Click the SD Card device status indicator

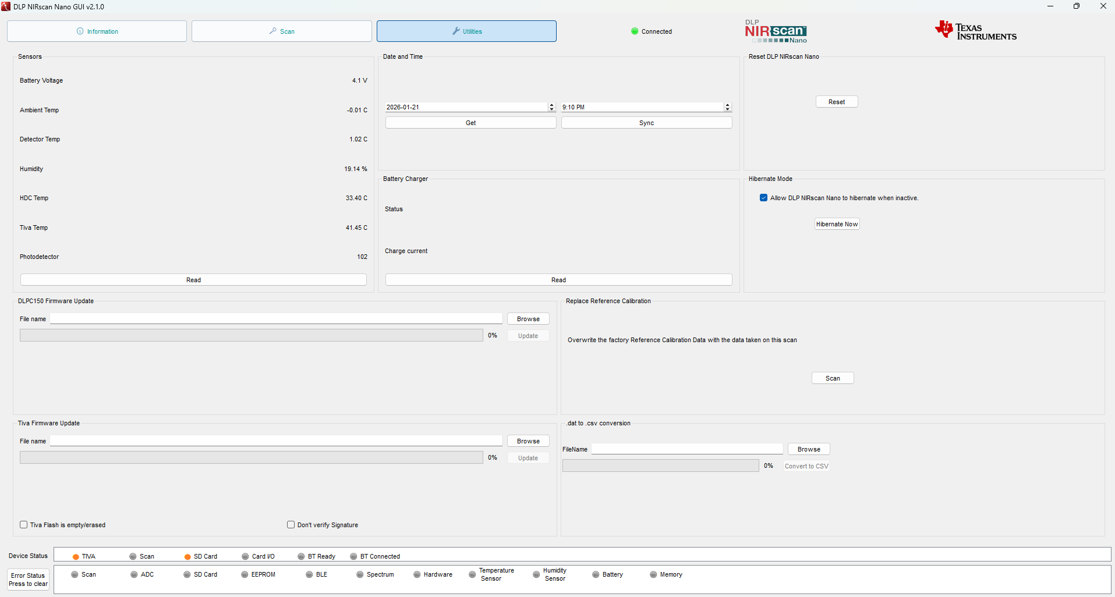click(187, 557)
